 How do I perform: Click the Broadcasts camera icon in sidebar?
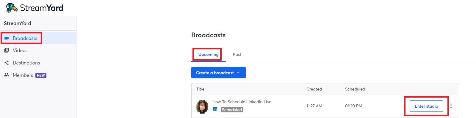pyautogui.click(x=7, y=38)
